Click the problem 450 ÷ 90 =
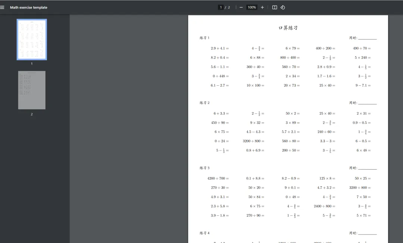The height and width of the screenshot is (243, 403). 220,123
